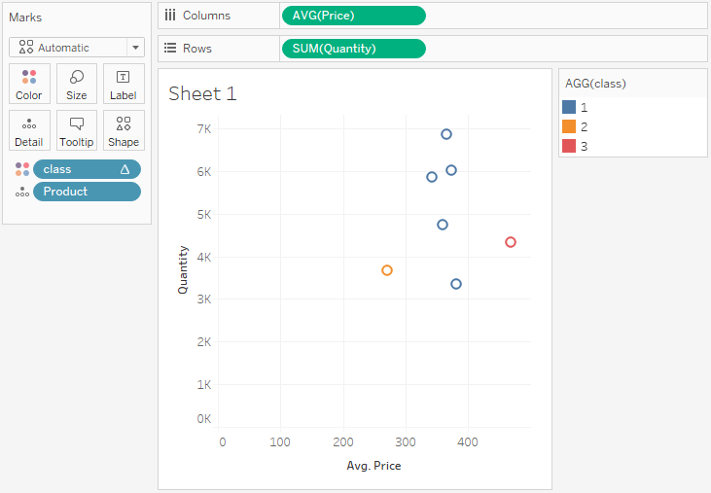The height and width of the screenshot is (493, 711).
Task: Open the Automatic mark type dropdown
Action: coord(77,48)
